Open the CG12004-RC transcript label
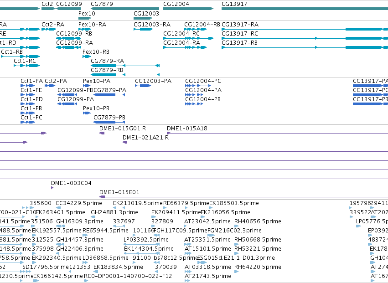The width and height of the screenshot is (388, 283). click(181, 34)
